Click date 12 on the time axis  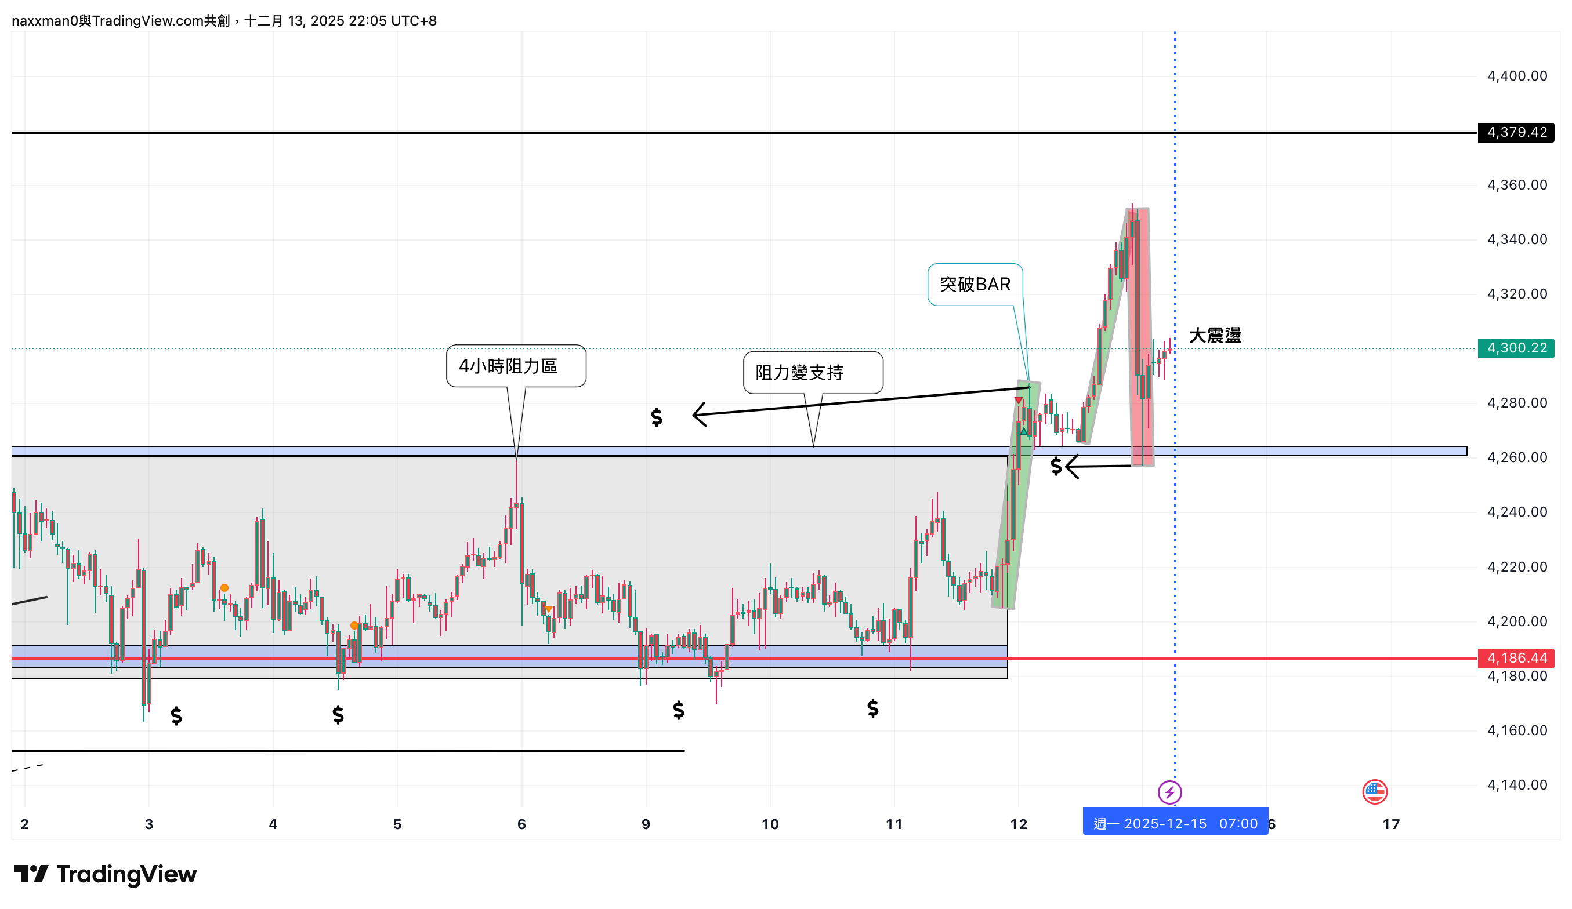pyautogui.click(x=1019, y=824)
